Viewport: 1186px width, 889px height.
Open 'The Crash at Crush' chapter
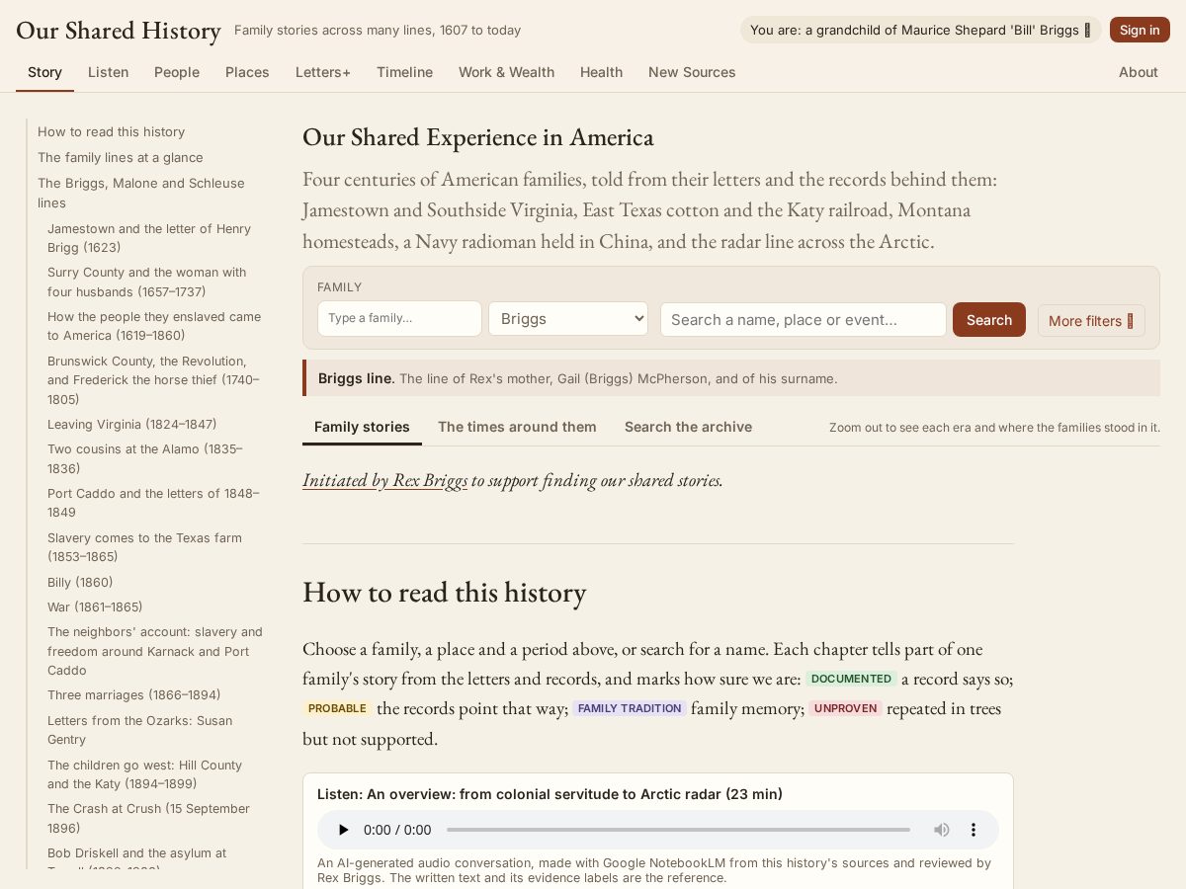point(149,818)
